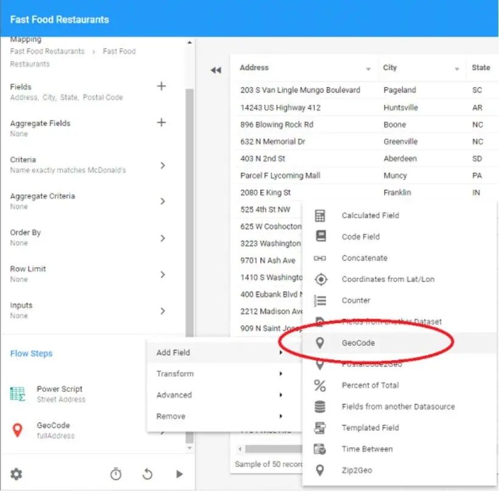Expand the Order By chevron
Image resolution: width=499 pixels, height=491 pixels.
pyautogui.click(x=162, y=239)
